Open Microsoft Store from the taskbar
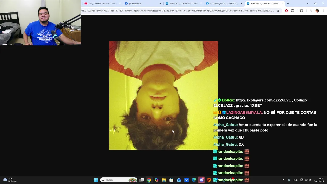The height and width of the screenshot is (184, 327). (x=171, y=180)
